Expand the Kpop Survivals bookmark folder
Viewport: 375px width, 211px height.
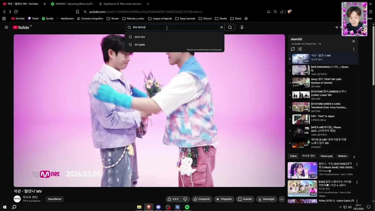pyautogui.click(x=185, y=18)
